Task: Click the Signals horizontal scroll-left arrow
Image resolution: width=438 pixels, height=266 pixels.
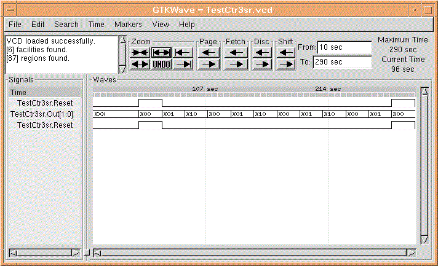Action: click(13, 253)
